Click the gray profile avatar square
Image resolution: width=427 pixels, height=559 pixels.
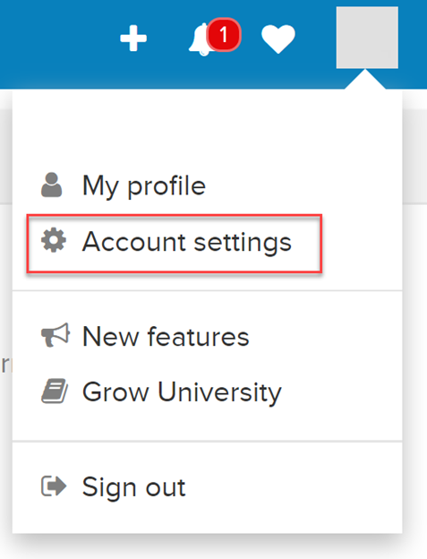click(x=367, y=38)
